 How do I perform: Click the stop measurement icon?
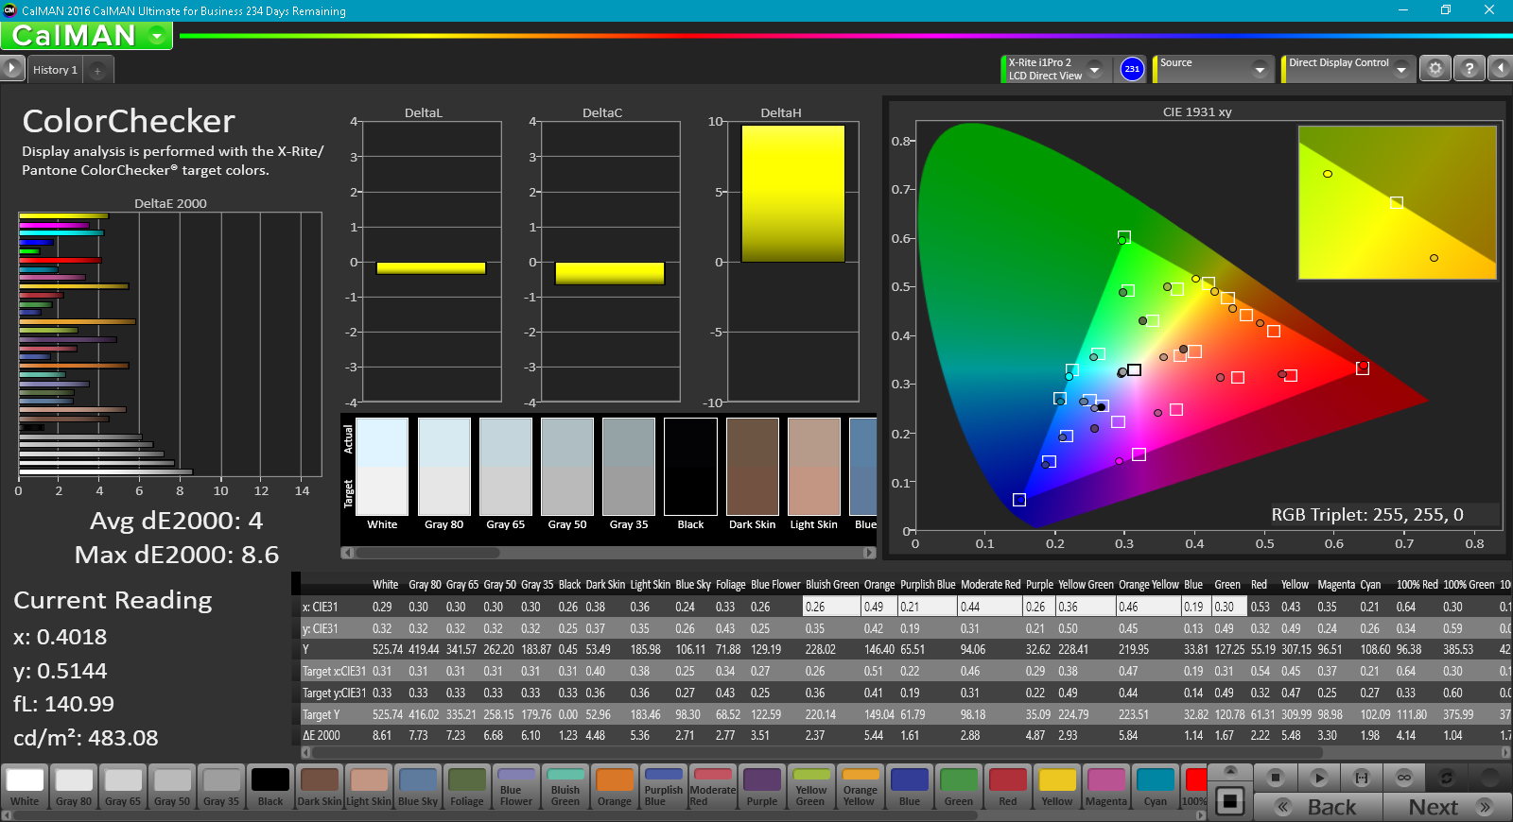pos(1276,778)
